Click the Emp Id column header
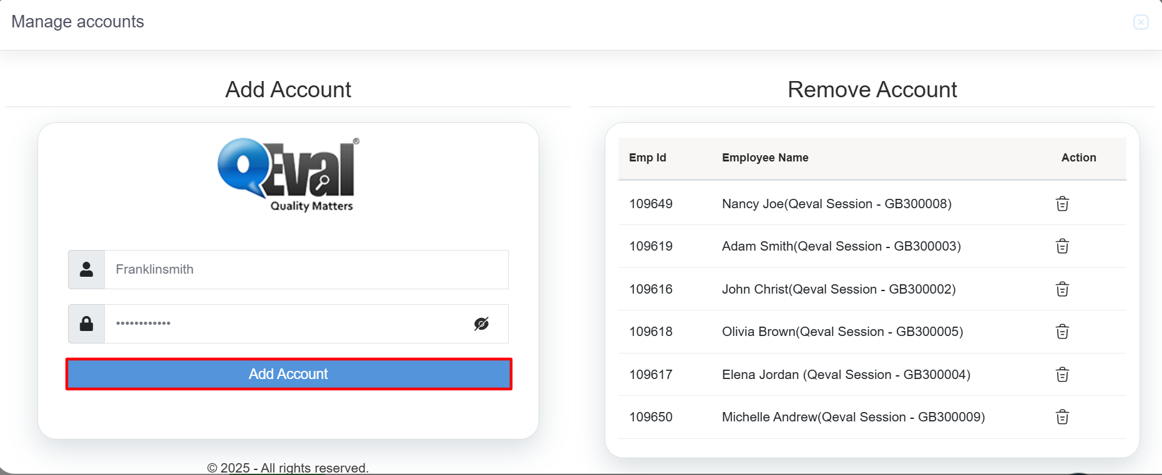This screenshot has width=1162, height=475. 648,158
